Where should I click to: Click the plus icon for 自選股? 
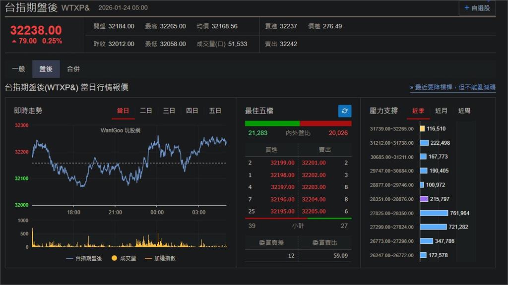coord(467,8)
